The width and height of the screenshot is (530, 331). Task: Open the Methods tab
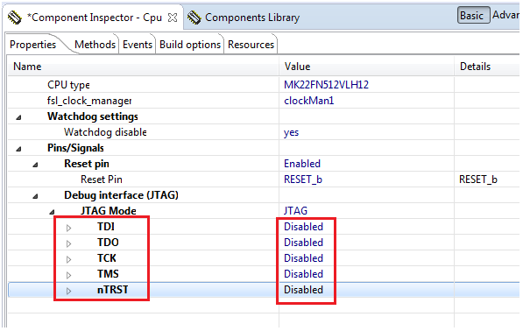(x=95, y=45)
